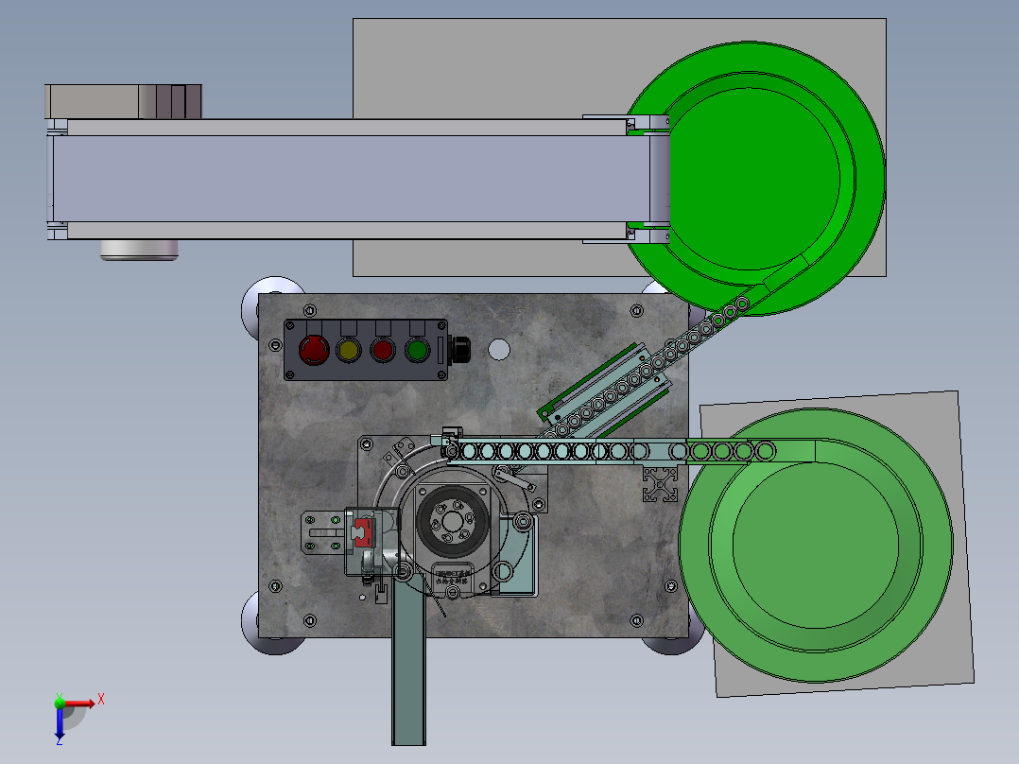Pick the aluminum extrusion profile bracket

pyautogui.click(x=660, y=484)
